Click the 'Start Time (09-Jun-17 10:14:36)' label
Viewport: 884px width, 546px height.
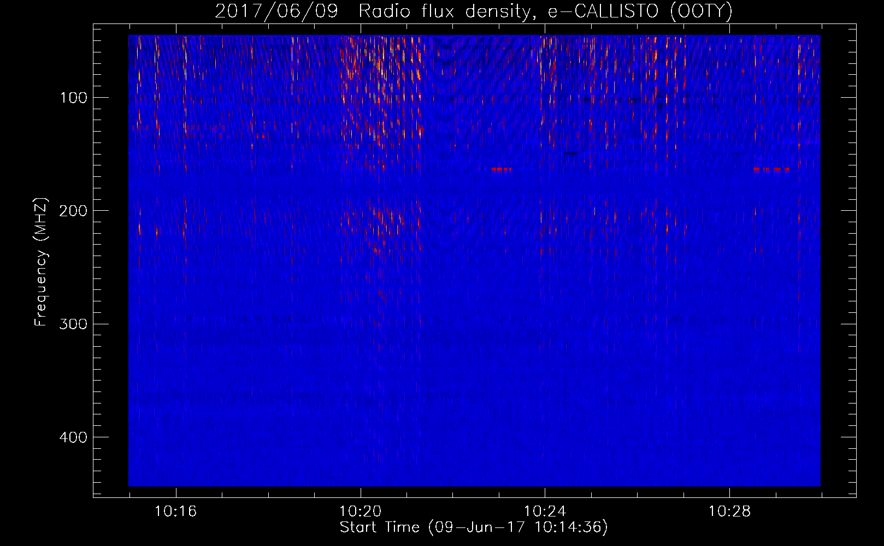(x=474, y=527)
